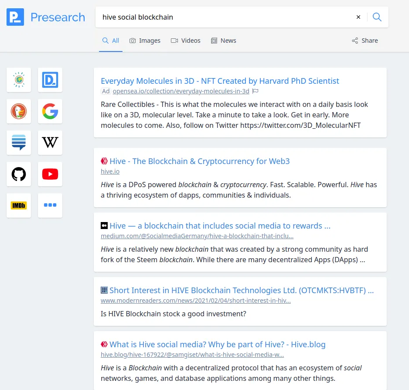The height and width of the screenshot is (390, 409).
Task: Switch to the All tab
Action: 111,41
